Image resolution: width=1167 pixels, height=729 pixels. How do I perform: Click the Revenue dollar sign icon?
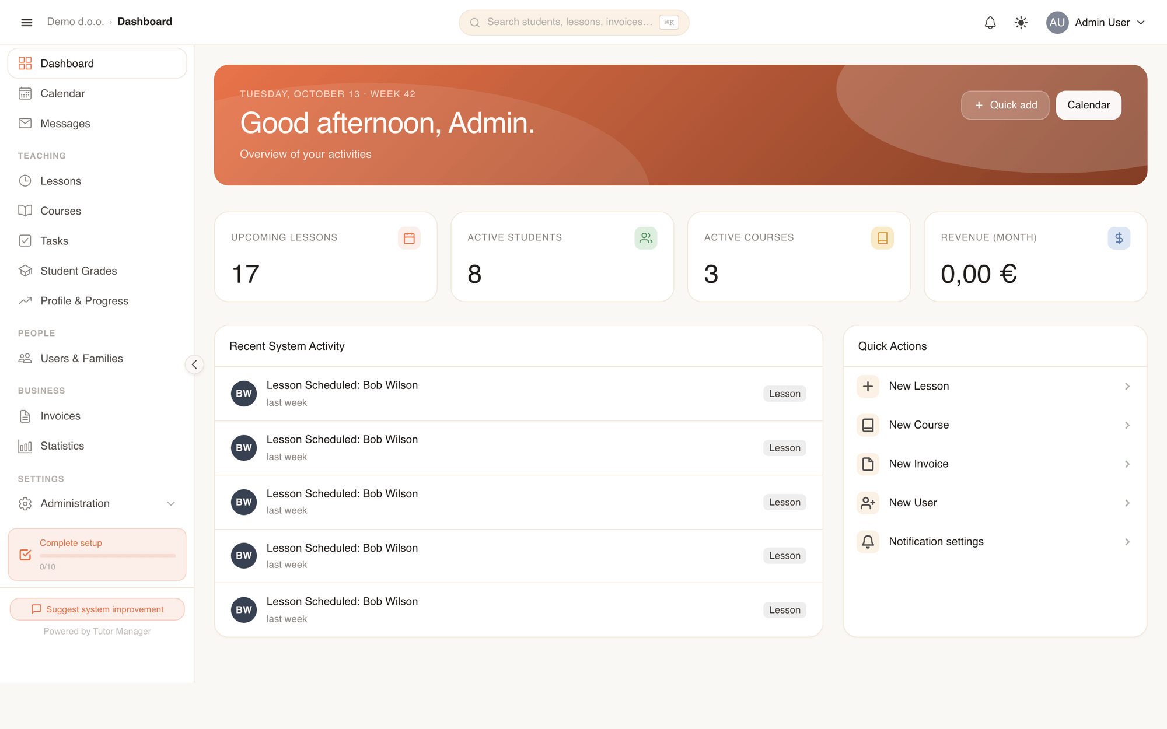[x=1119, y=238]
